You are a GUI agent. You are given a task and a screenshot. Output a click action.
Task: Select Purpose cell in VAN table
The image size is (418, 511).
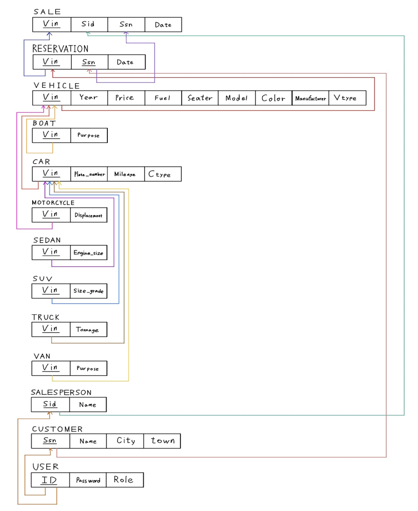tap(89, 368)
